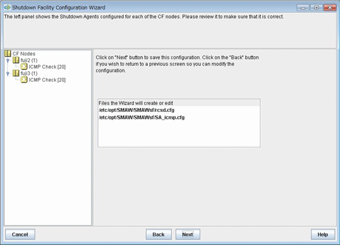Maximize the wizard window

pyautogui.click(x=316, y=8)
